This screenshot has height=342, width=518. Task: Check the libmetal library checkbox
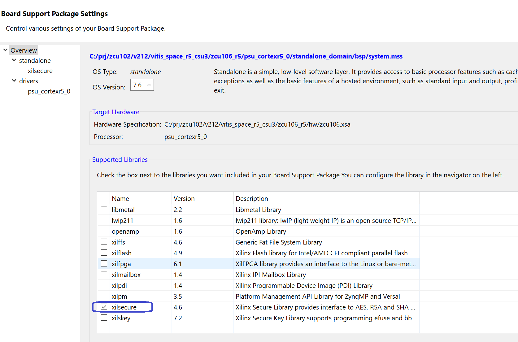[104, 210]
